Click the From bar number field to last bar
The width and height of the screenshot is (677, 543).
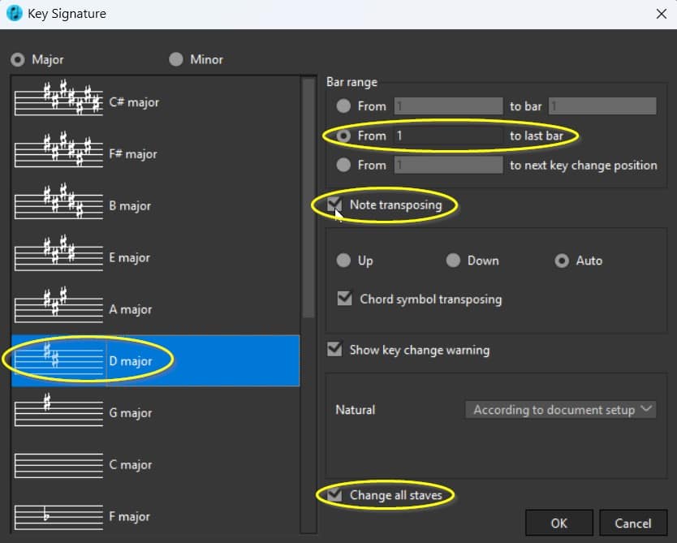point(447,136)
